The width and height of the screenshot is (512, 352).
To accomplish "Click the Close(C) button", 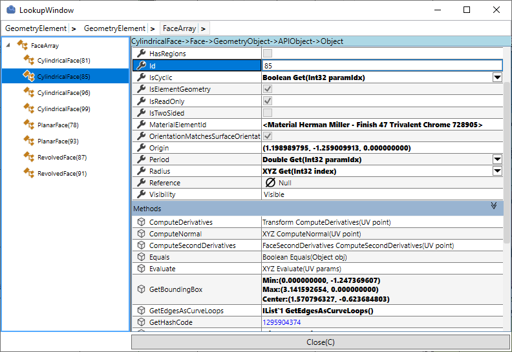I will pos(321,342).
